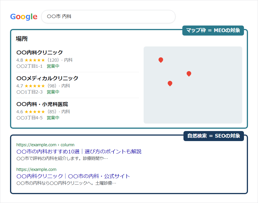Open the 〇〇内科クリニック map listing

tap(40, 52)
